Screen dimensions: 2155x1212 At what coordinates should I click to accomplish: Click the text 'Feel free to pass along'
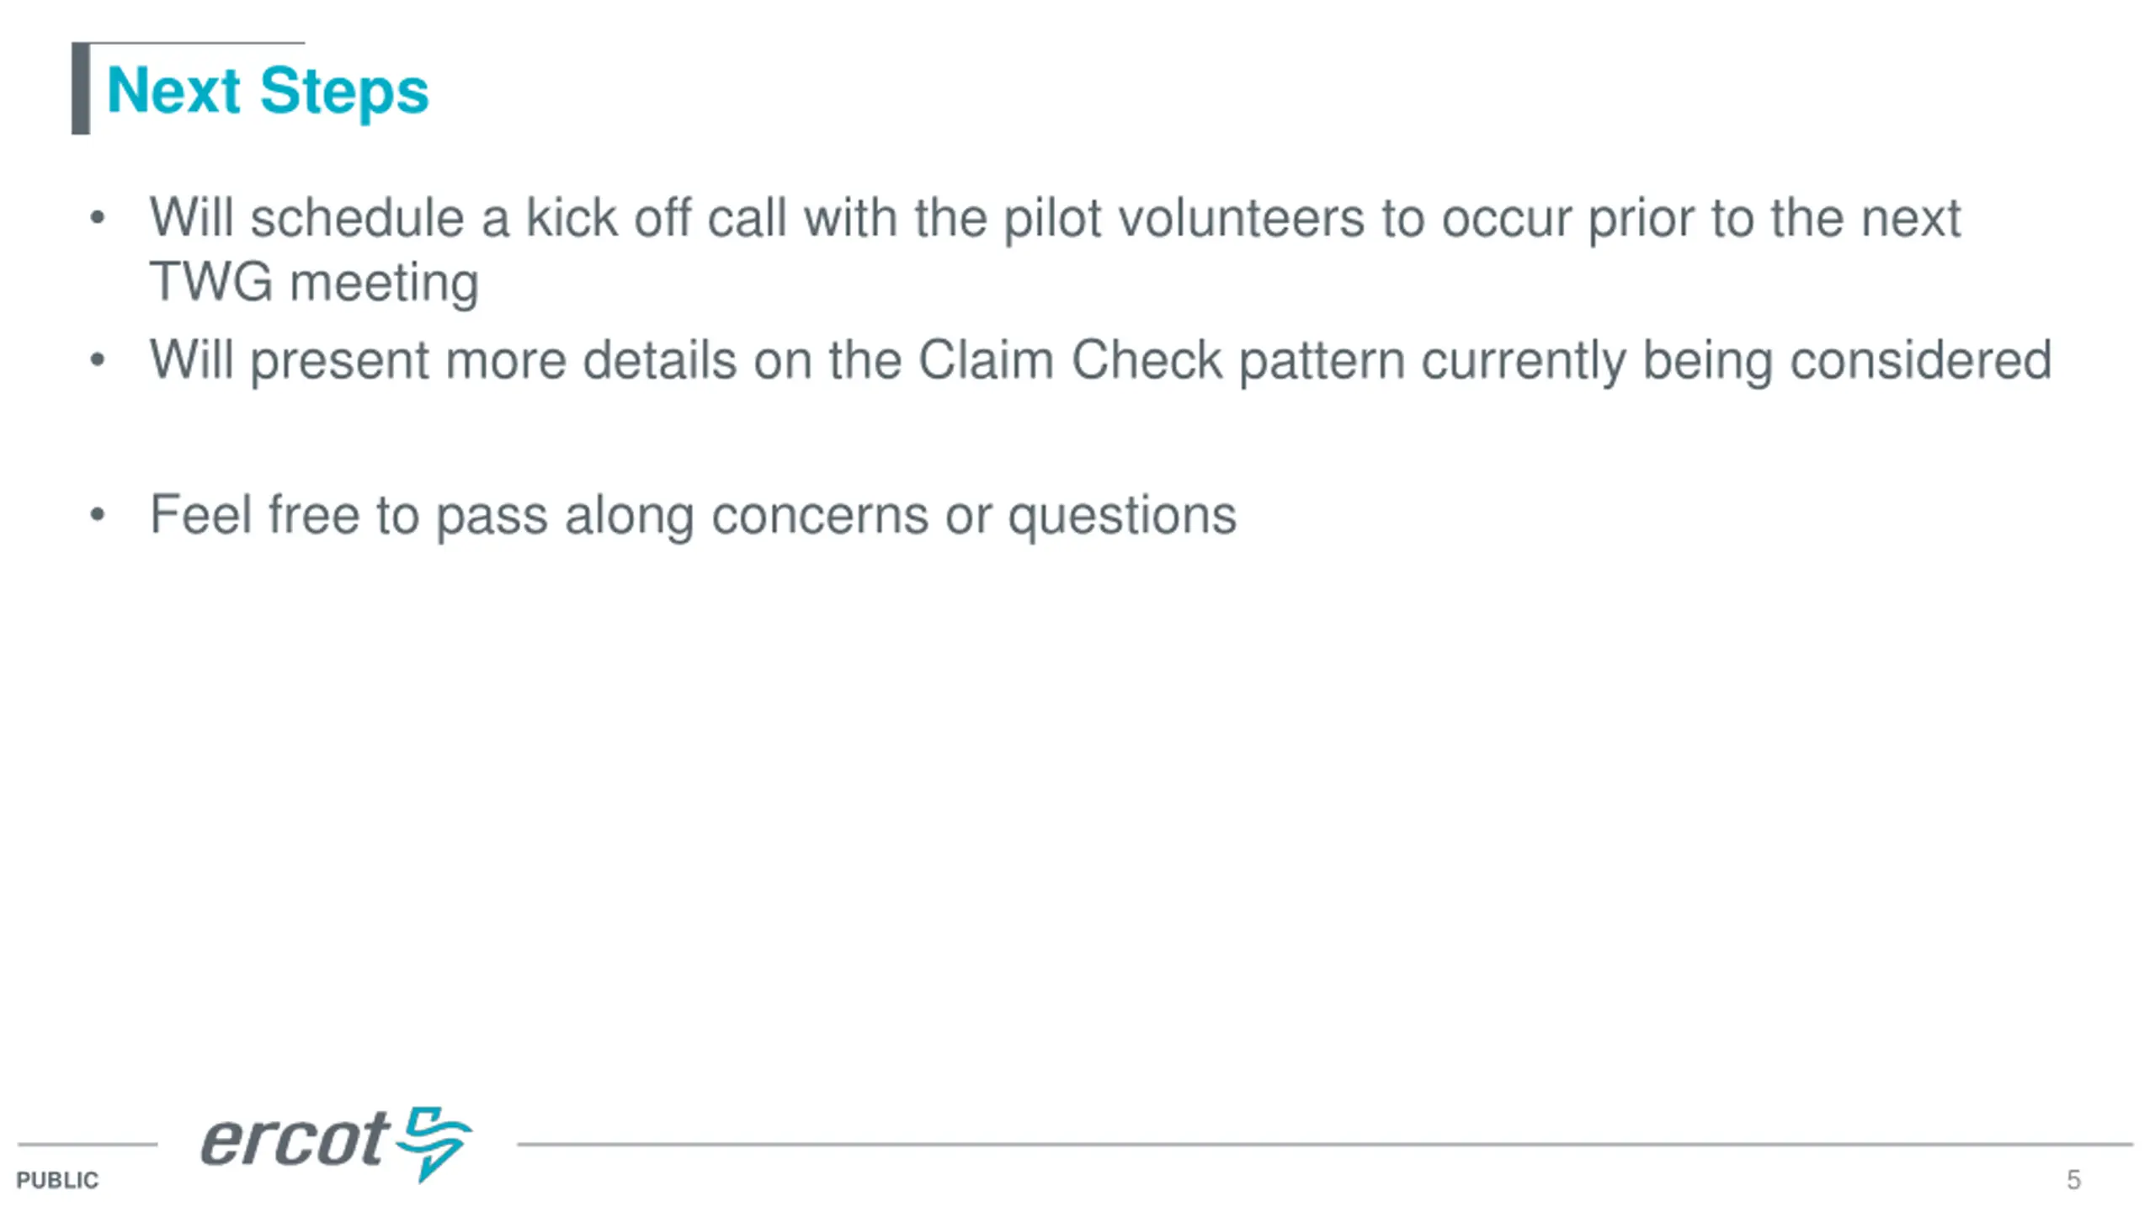tap(422, 515)
